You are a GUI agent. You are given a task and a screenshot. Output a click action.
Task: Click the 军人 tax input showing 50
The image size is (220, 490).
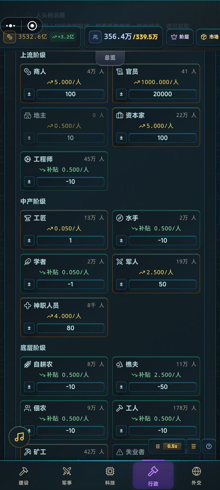tap(162, 284)
